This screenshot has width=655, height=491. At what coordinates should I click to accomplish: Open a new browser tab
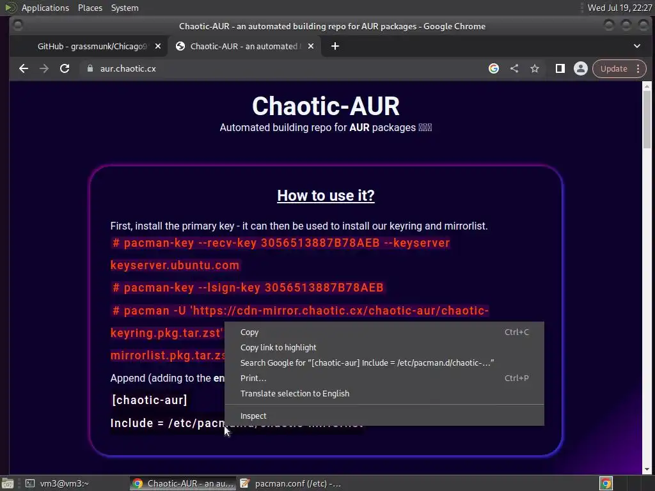click(x=335, y=46)
